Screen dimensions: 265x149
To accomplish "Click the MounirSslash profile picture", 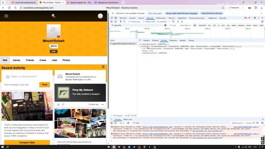I will [53, 31].
